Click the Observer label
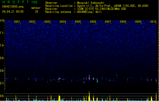 [51, 3]
